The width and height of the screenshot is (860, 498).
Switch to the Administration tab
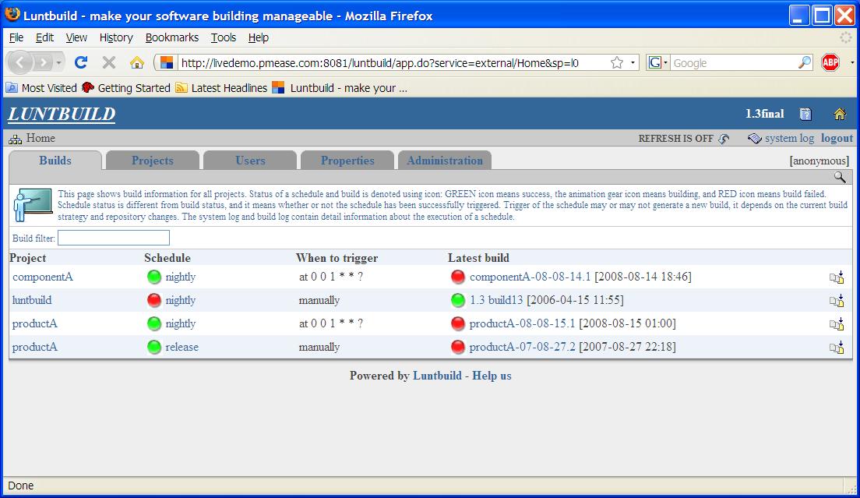(x=445, y=161)
